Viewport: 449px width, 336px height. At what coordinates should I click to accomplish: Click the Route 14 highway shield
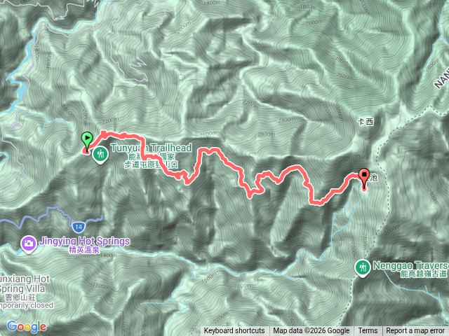tap(79, 227)
